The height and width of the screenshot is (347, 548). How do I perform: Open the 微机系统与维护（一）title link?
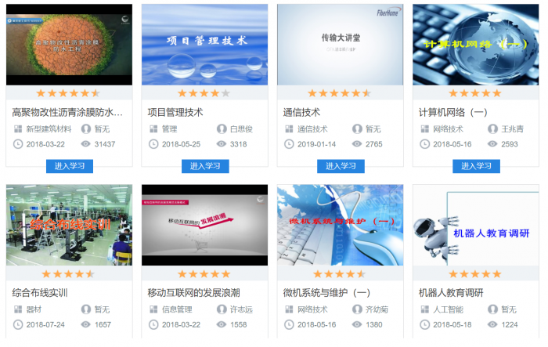click(326, 293)
